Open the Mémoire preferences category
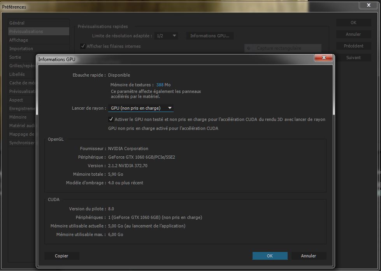381x271 pixels. pyautogui.click(x=18, y=117)
